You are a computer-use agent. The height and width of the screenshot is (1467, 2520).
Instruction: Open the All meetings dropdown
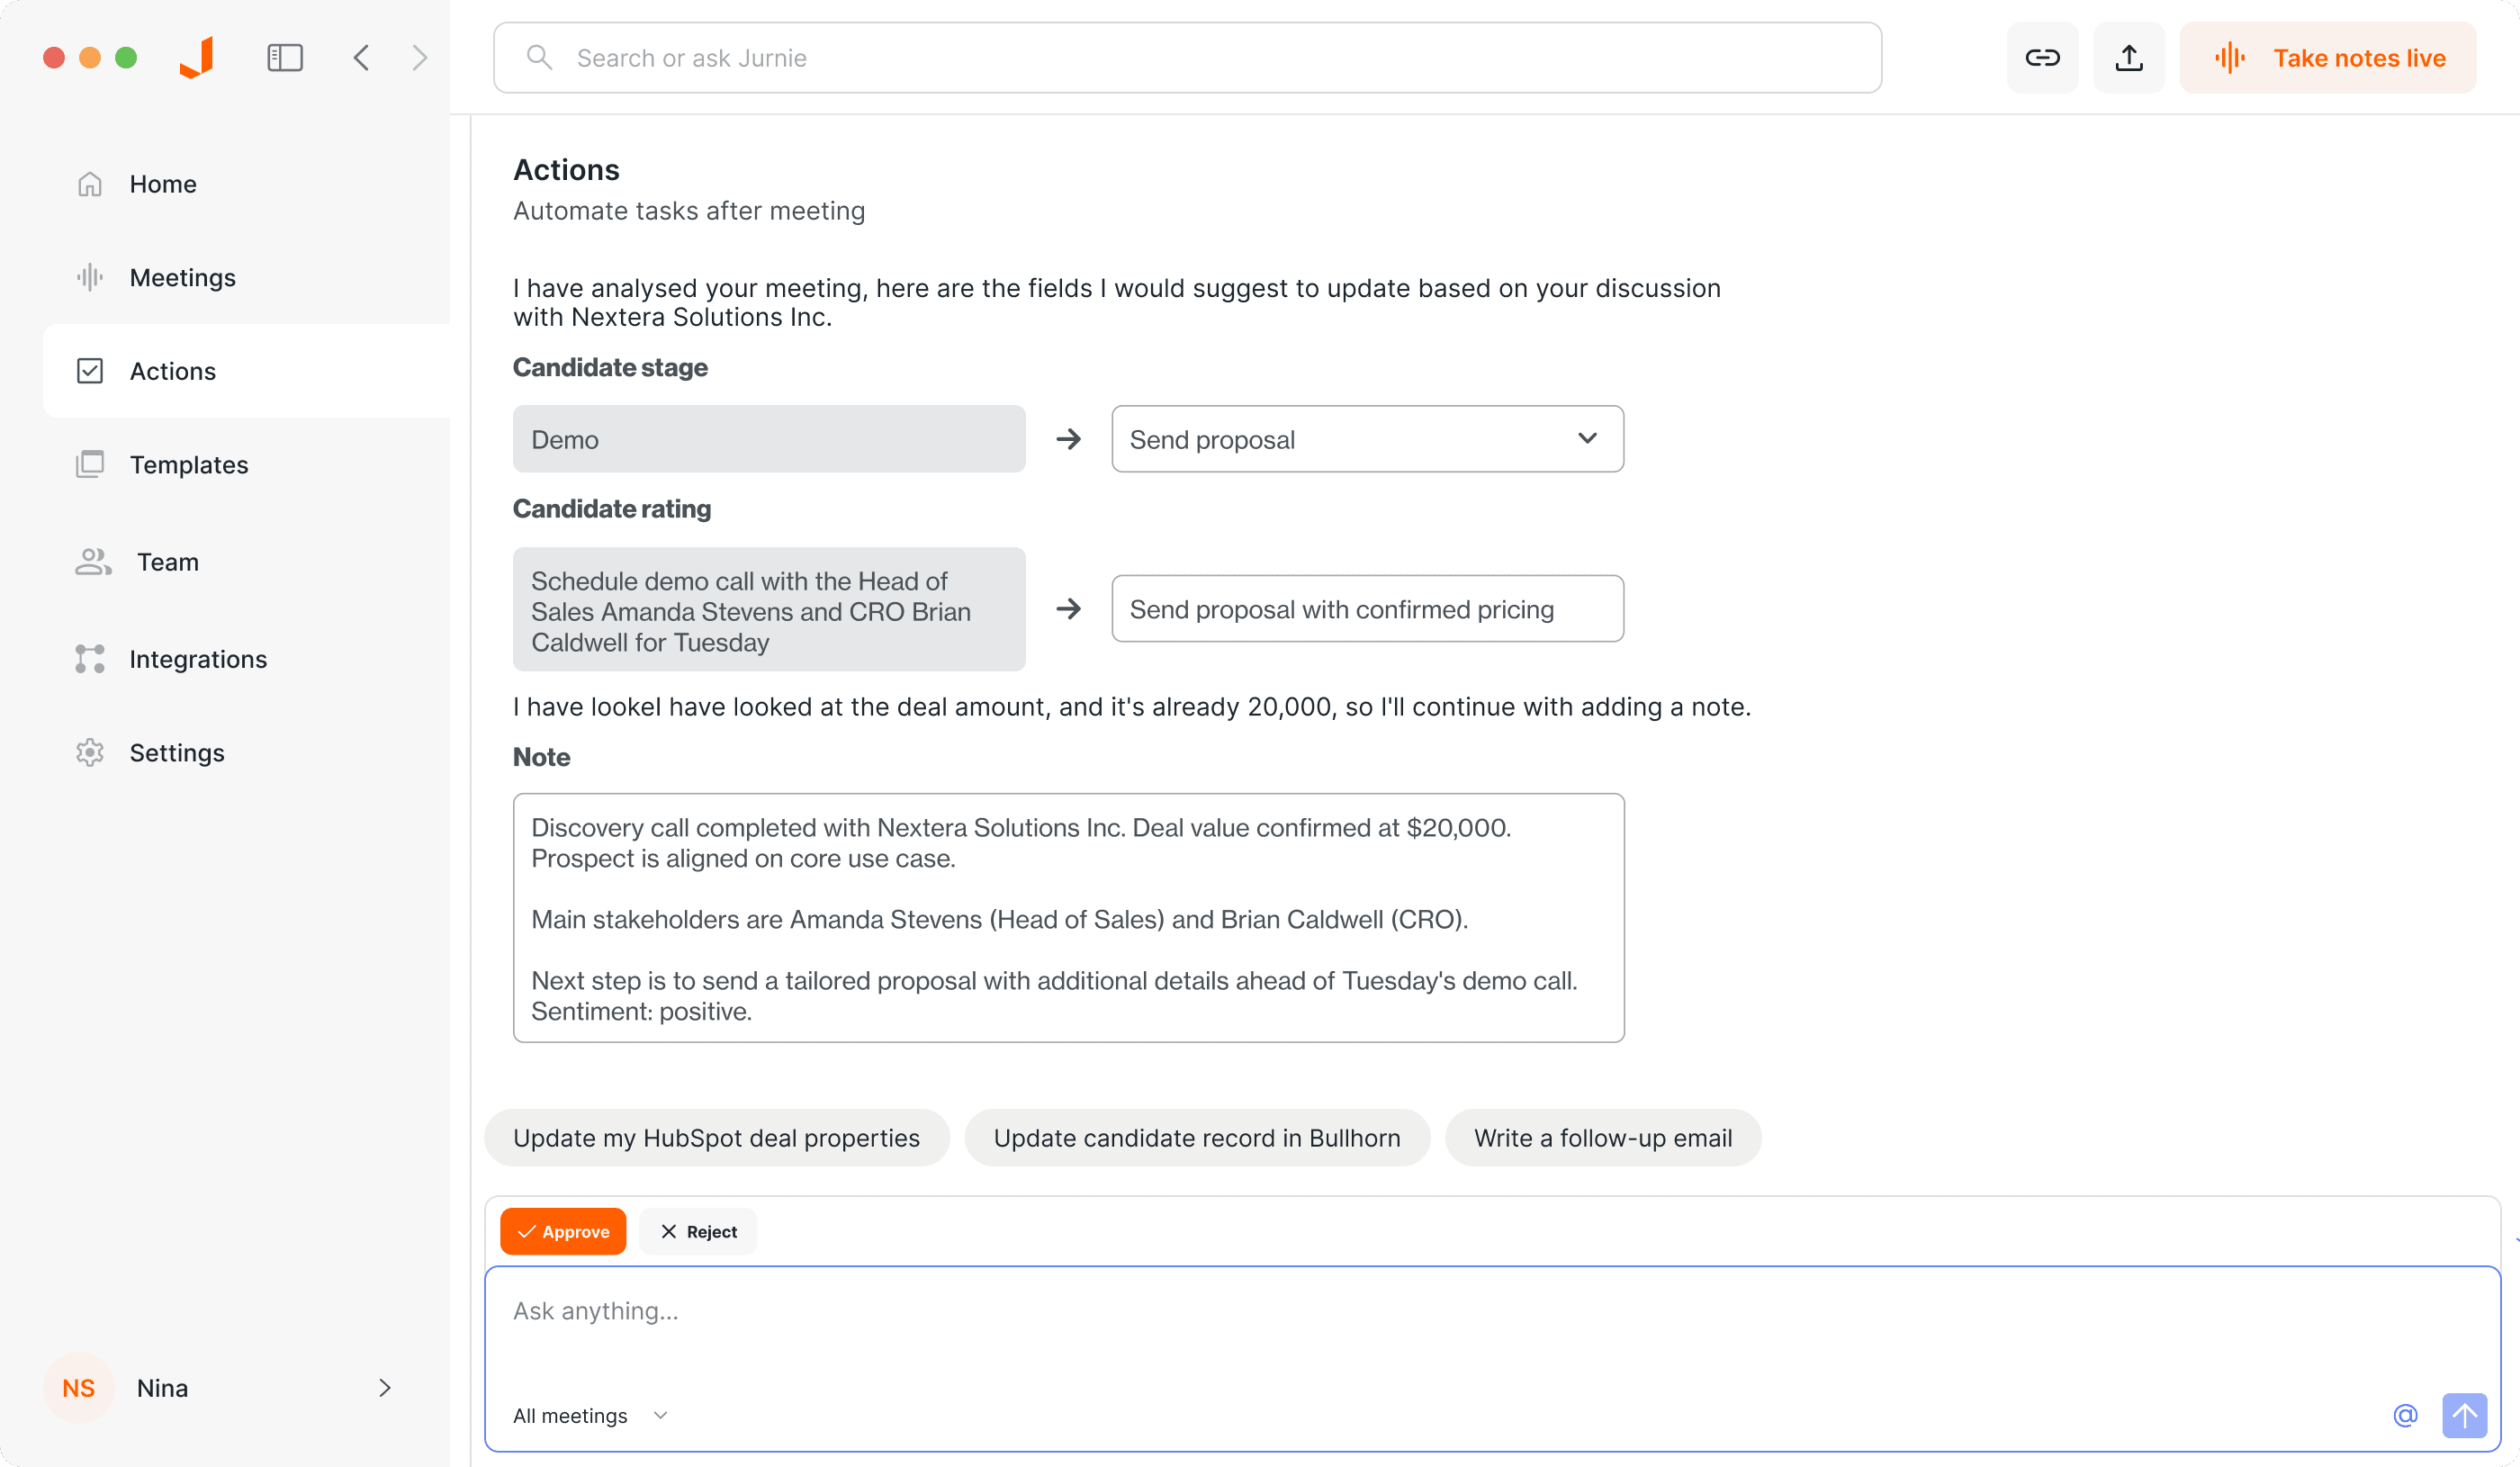click(x=589, y=1415)
